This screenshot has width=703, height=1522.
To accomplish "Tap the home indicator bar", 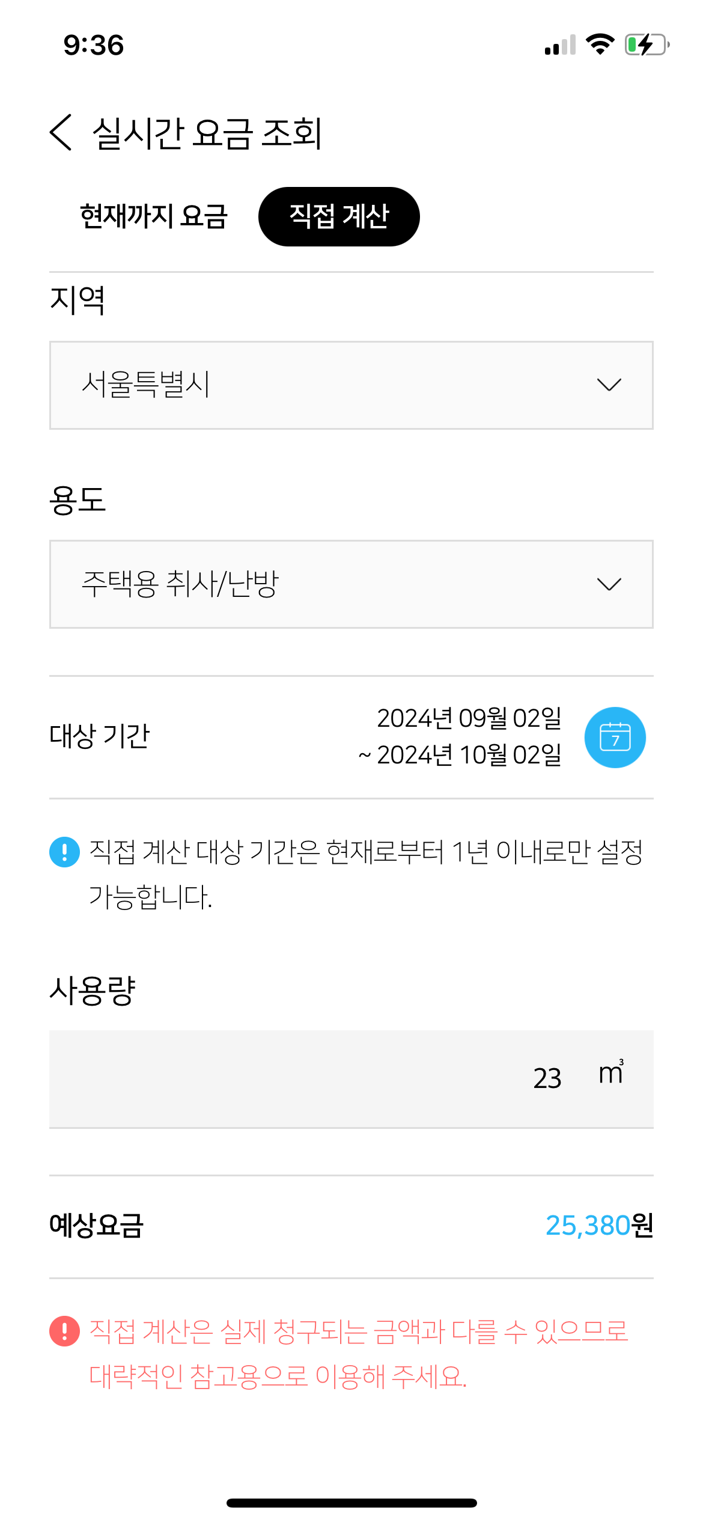I will [x=351, y=1503].
